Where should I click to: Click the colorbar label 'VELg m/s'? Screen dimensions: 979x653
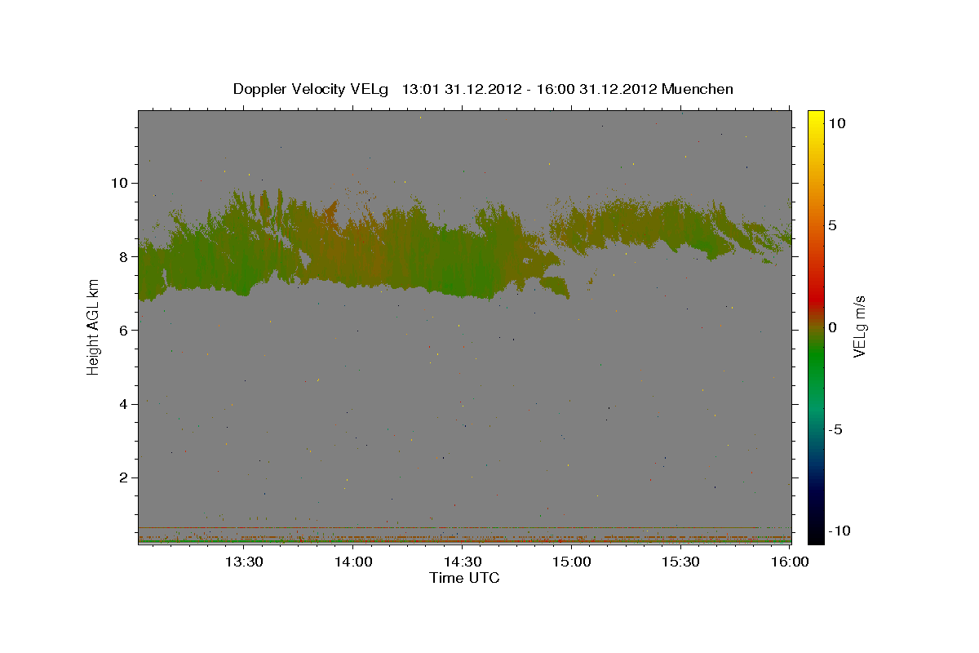[859, 326]
